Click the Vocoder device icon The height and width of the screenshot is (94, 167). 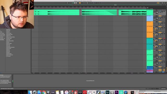tap(7, 56)
